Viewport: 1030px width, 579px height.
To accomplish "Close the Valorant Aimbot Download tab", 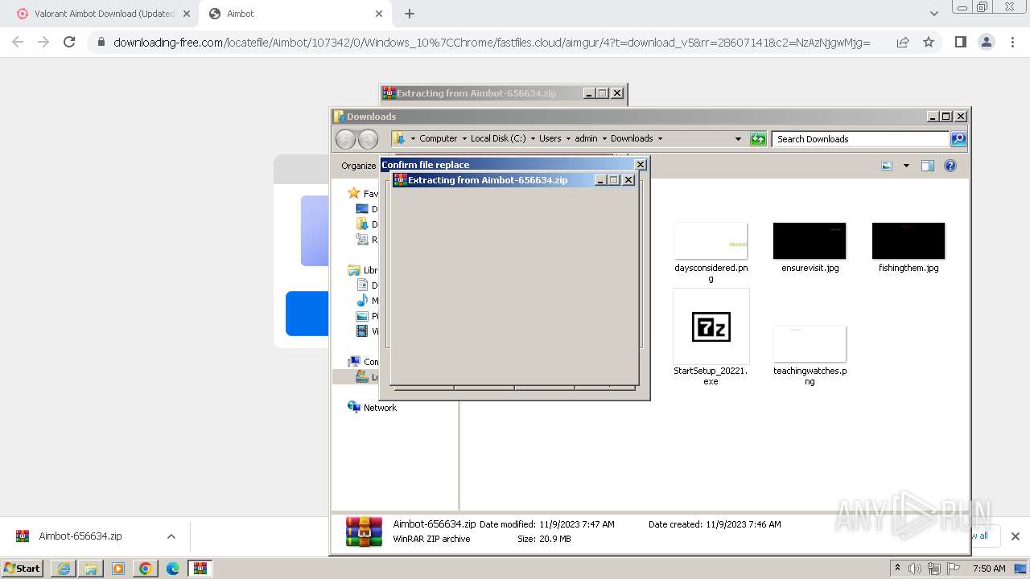I will point(186,14).
